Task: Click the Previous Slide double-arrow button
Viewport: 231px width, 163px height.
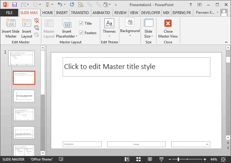Action: coord(228,143)
